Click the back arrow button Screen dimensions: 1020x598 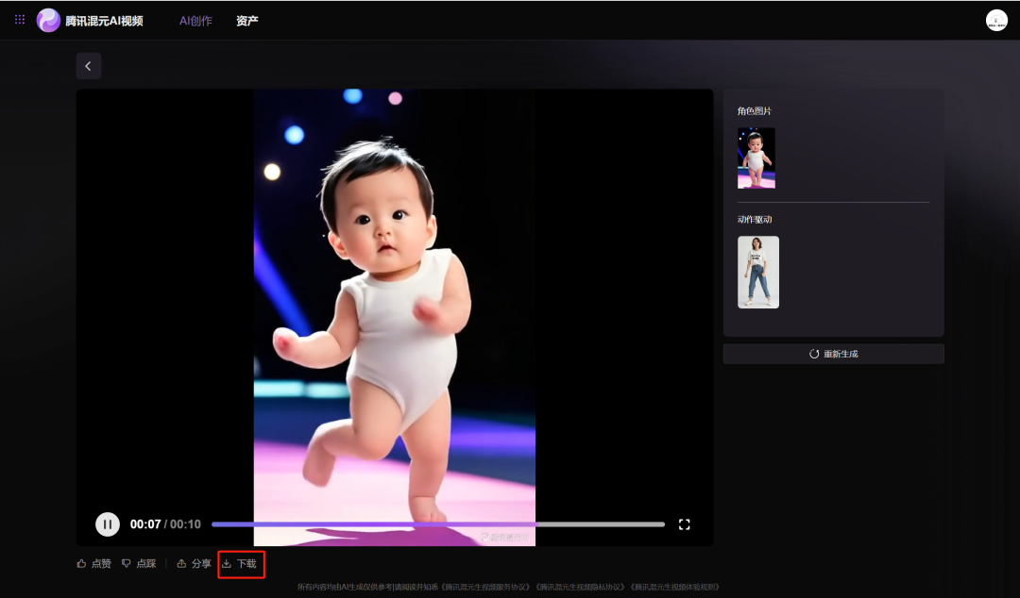[x=89, y=66]
